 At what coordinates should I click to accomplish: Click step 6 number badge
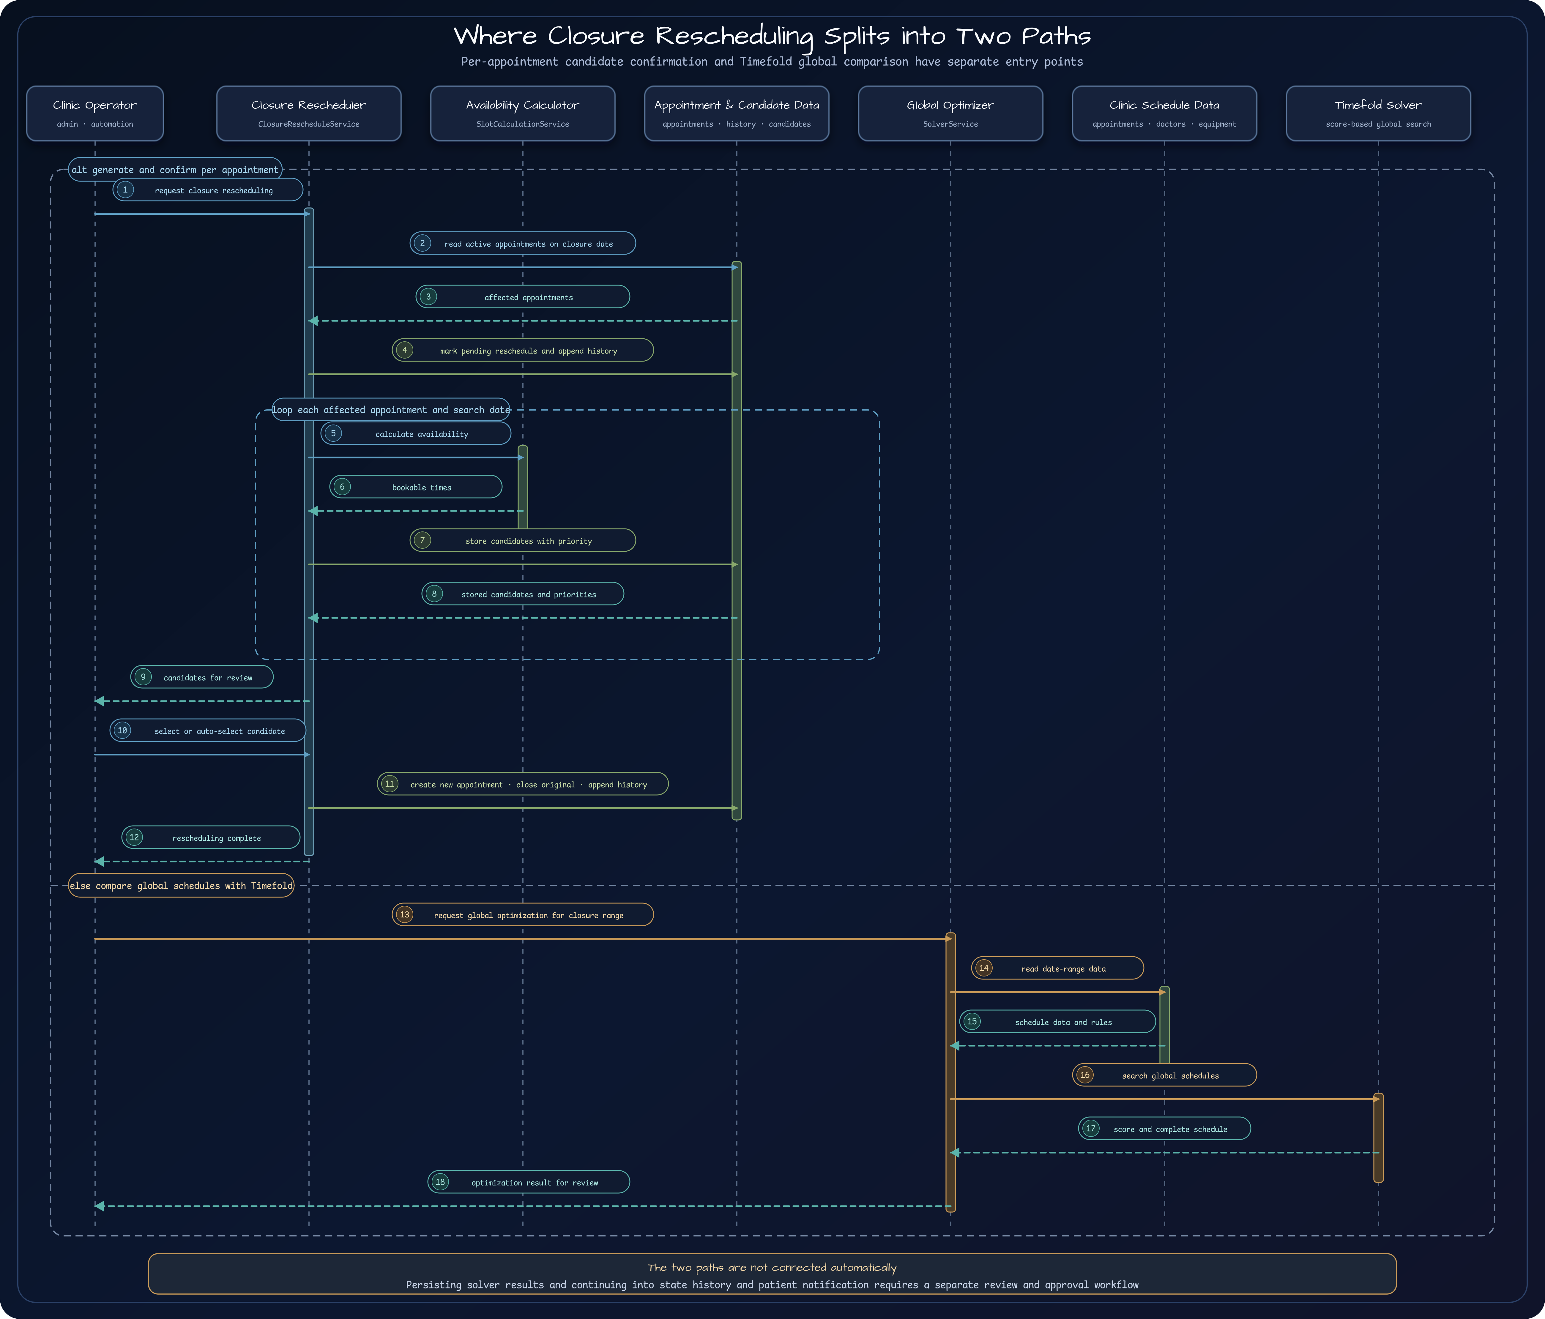(x=342, y=487)
